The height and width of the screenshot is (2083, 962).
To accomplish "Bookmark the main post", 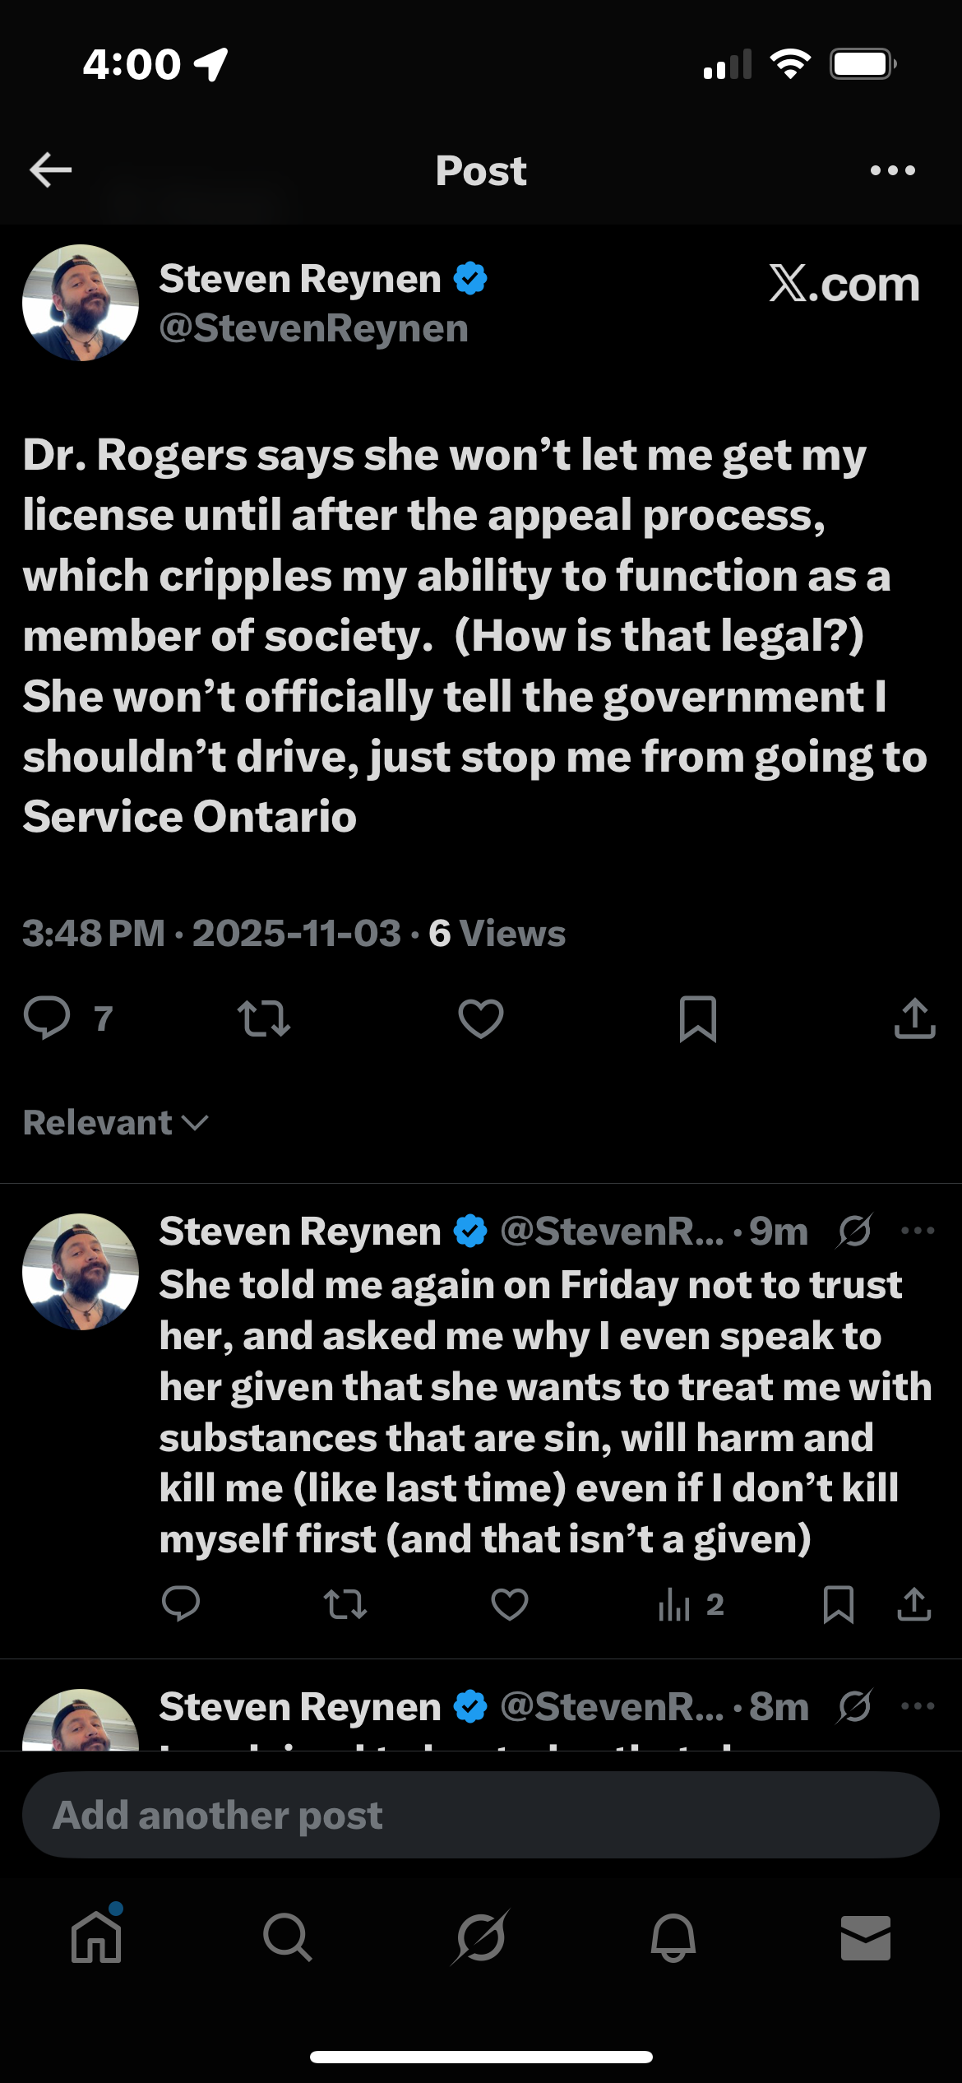I will tap(697, 1018).
